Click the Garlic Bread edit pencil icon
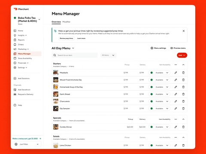The image size is (206, 154). (x=176, y=94)
